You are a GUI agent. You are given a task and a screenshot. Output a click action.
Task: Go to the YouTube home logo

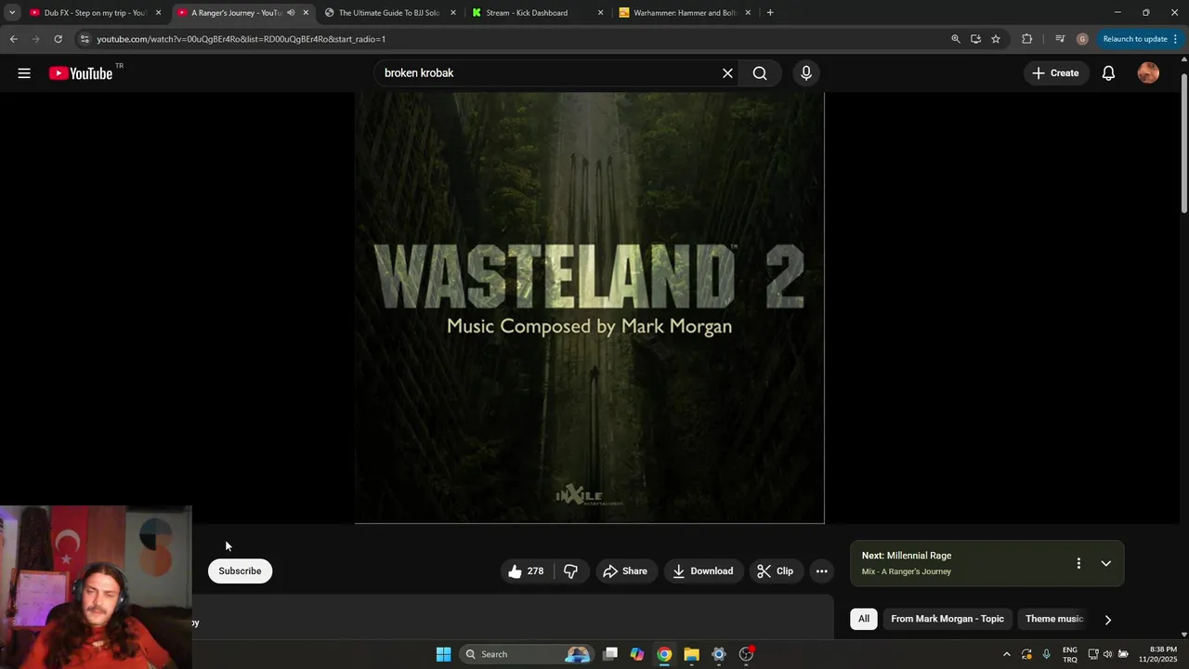81,73
